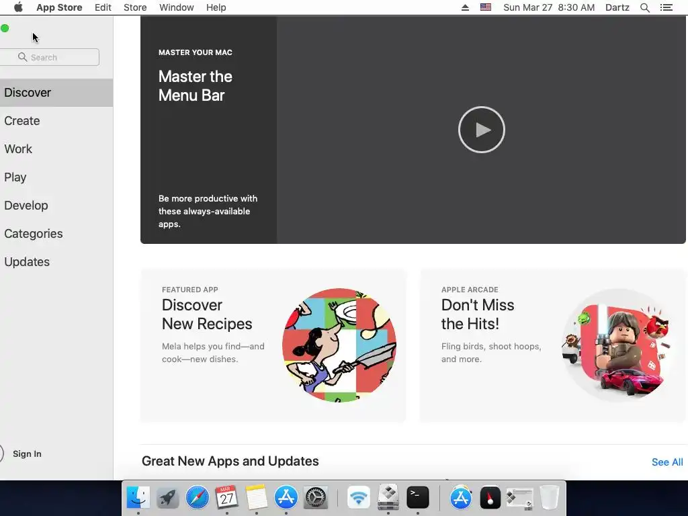Open Calendar icon showing MAR 27
688x516 pixels.
(x=227, y=498)
